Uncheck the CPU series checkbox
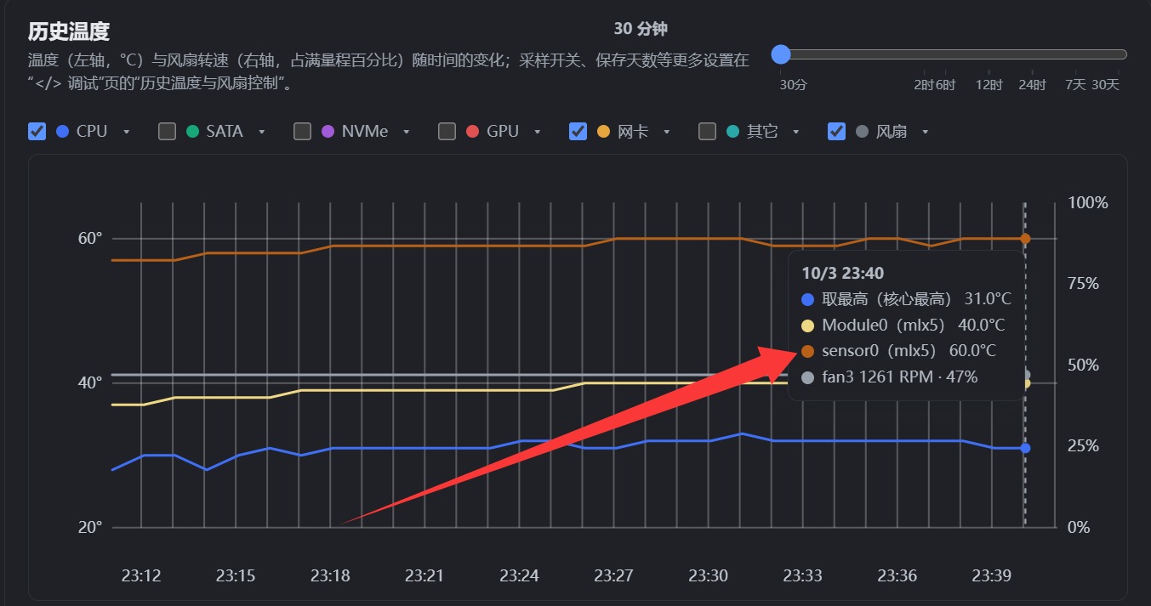Screen dimensions: 1151x606 click(x=37, y=131)
